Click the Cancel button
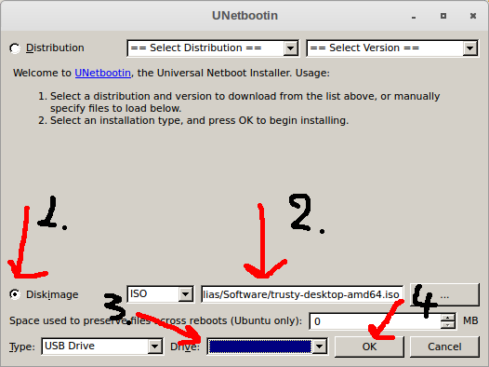The image size is (489, 367). [x=444, y=347]
